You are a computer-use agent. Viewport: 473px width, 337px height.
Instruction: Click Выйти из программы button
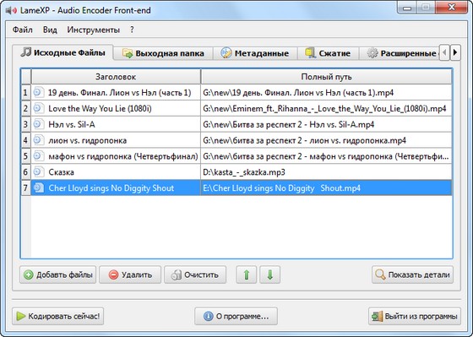tap(415, 316)
